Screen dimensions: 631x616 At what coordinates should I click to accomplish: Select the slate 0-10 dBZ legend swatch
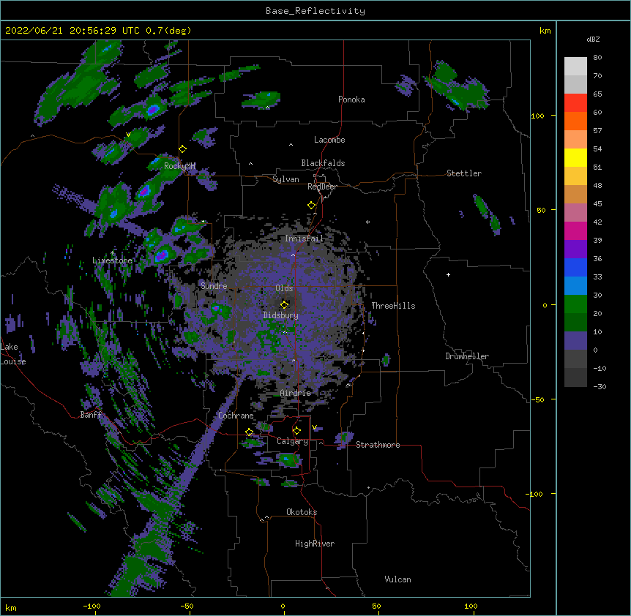[x=575, y=341]
